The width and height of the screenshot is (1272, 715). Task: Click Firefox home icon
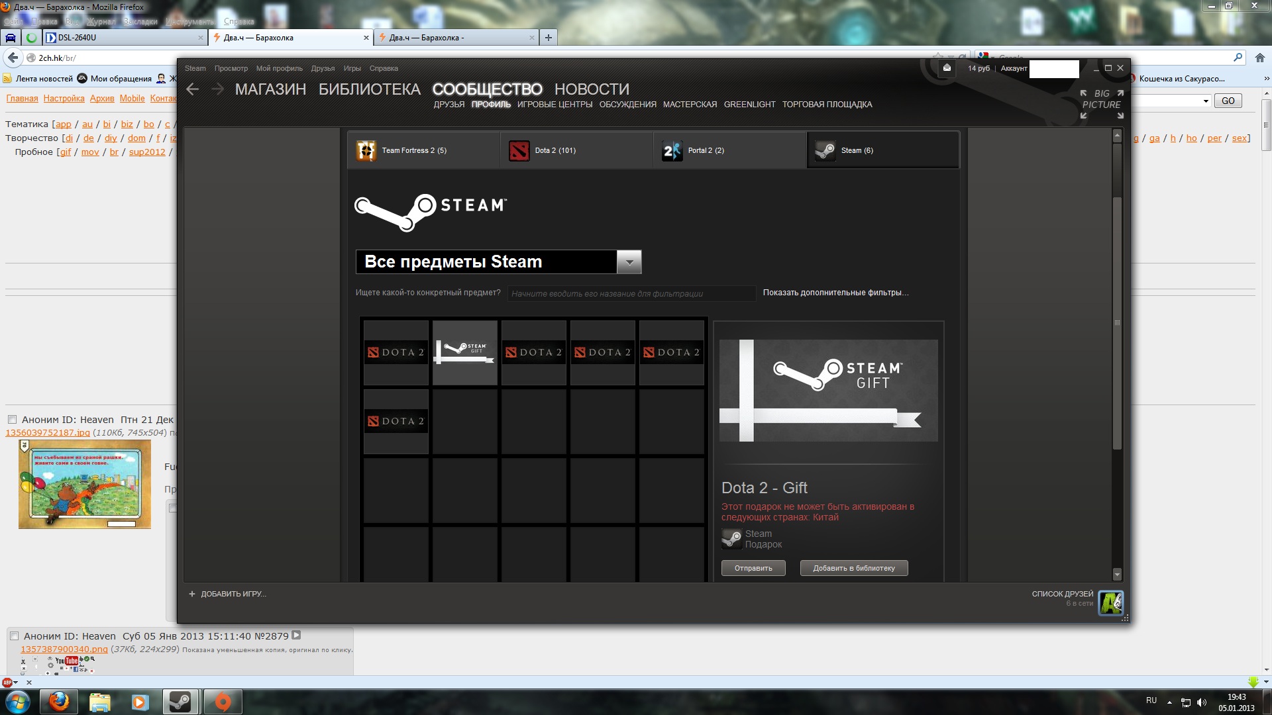(x=1259, y=58)
